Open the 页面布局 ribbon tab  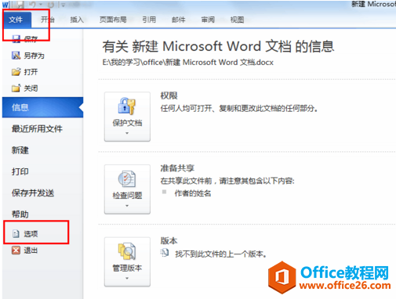(113, 20)
